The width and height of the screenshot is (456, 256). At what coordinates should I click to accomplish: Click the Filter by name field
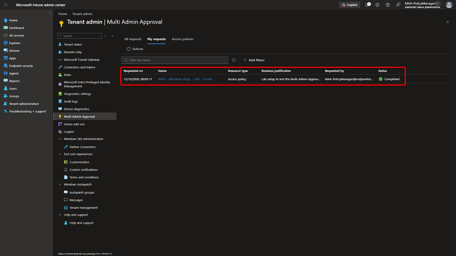(175, 60)
